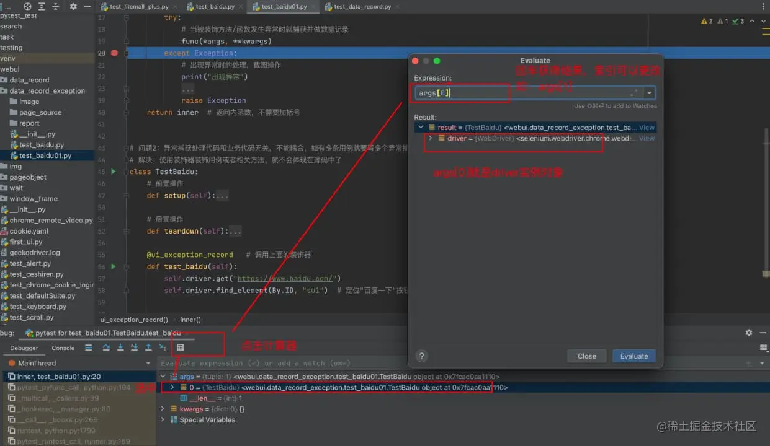Click Expand All in project toolbar

(x=42, y=6)
